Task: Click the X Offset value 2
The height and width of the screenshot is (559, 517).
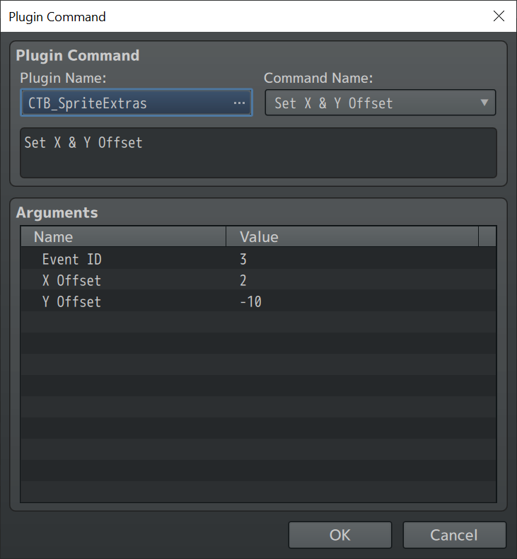Action: (x=243, y=281)
